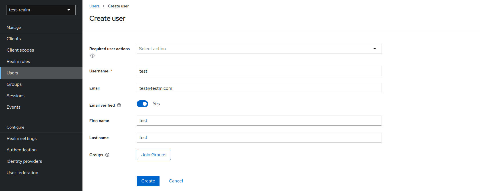Select Realm roles from the sidebar
This screenshot has width=480, height=191.
18,62
